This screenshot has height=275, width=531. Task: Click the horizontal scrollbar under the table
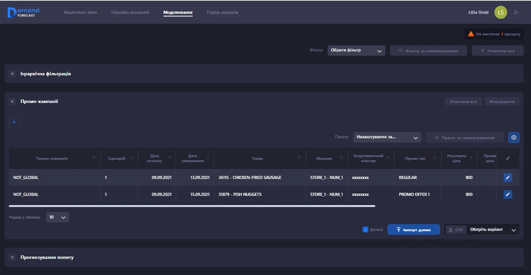(x=192, y=206)
